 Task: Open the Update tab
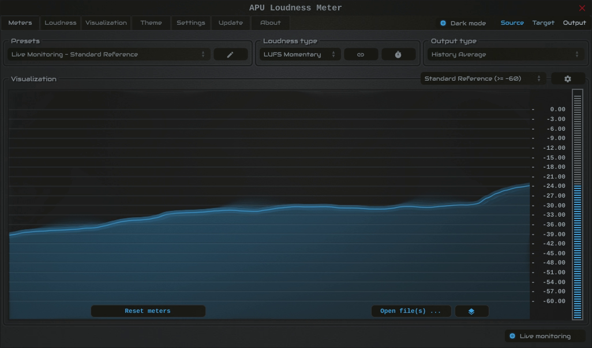pyautogui.click(x=231, y=22)
